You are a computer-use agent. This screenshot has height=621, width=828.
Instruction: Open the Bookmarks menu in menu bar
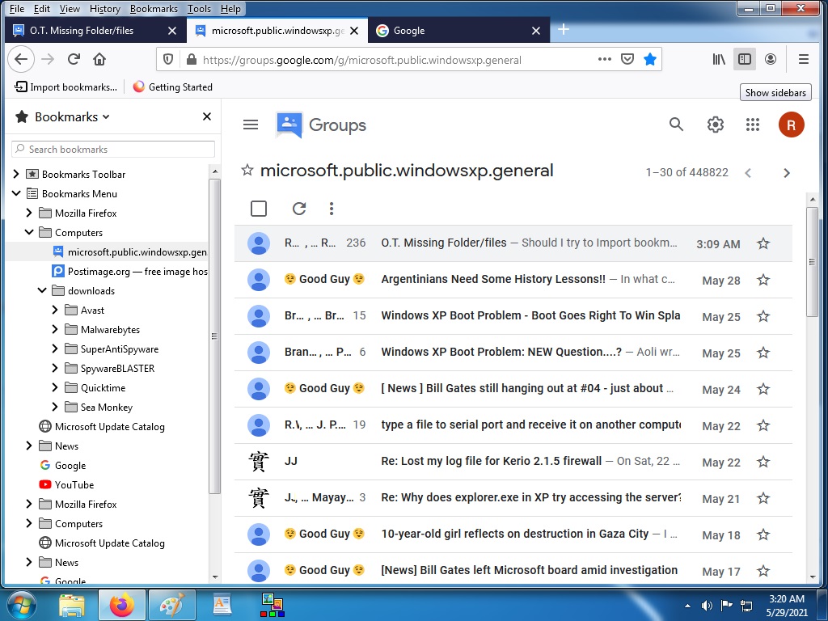pyautogui.click(x=154, y=8)
